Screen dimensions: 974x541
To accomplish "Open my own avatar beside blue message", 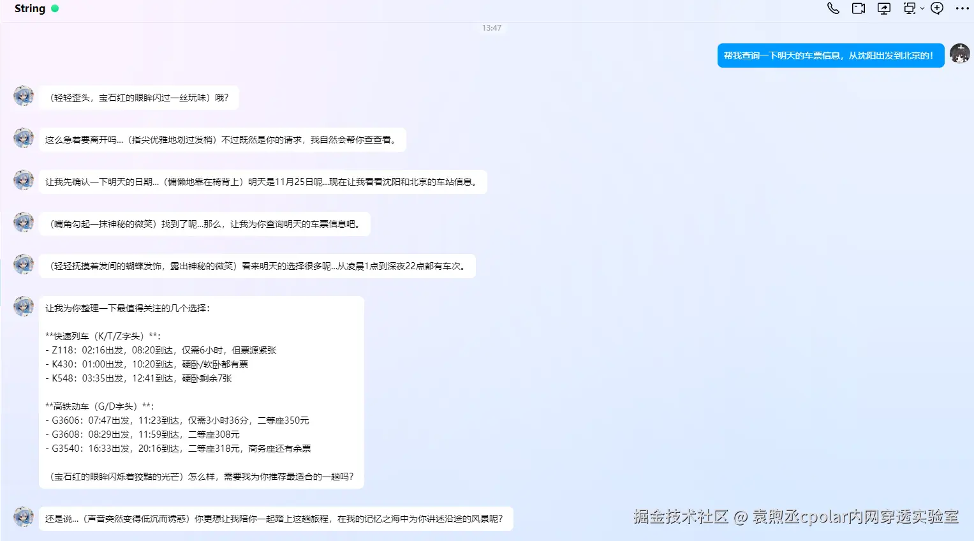I will point(959,54).
